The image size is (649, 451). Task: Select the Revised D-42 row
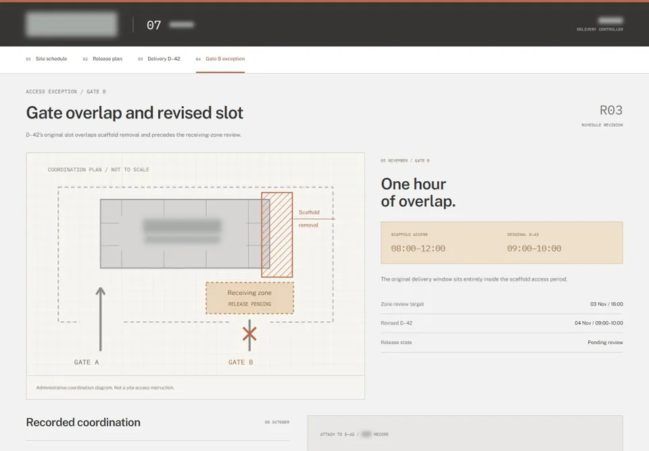[x=502, y=323]
